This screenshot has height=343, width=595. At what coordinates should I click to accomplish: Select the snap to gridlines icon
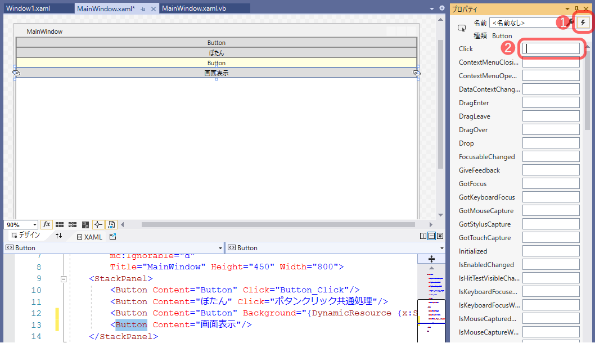pos(72,224)
